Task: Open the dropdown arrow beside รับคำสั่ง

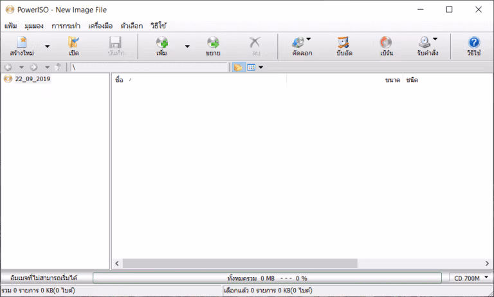Action: (435, 39)
